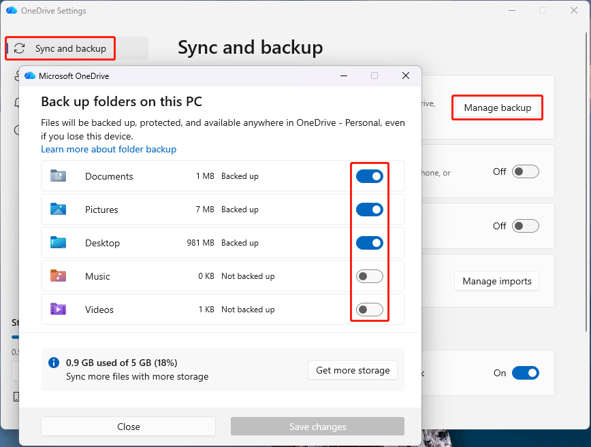The height and width of the screenshot is (447, 591).
Task: Click the Documents folder icon
Action: pyautogui.click(x=58, y=176)
